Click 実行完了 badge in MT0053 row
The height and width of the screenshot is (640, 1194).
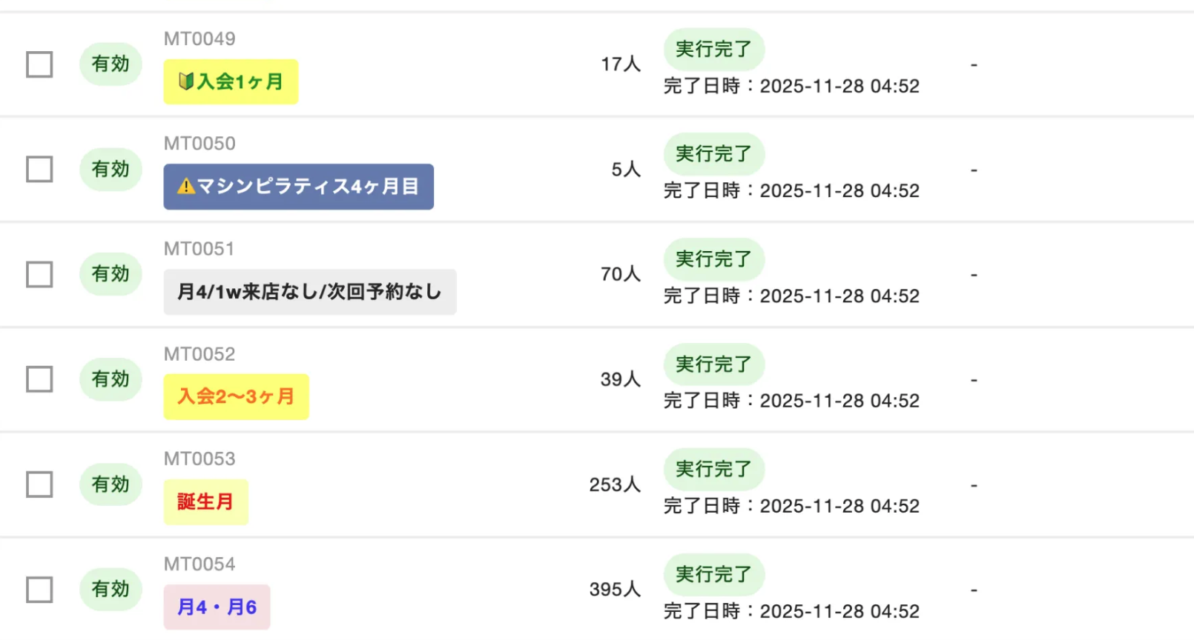713,469
